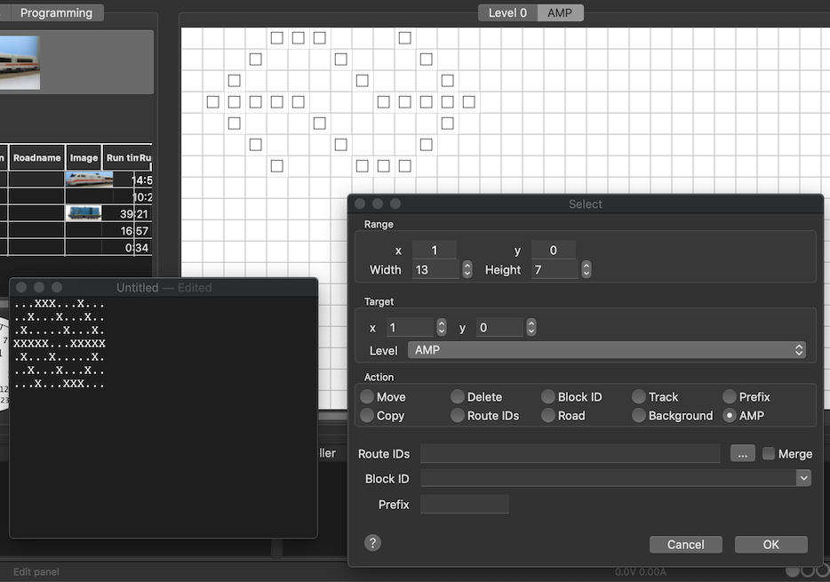Adjust the Height stepper arrows
The image size is (830, 582).
pyautogui.click(x=587, y=269)
